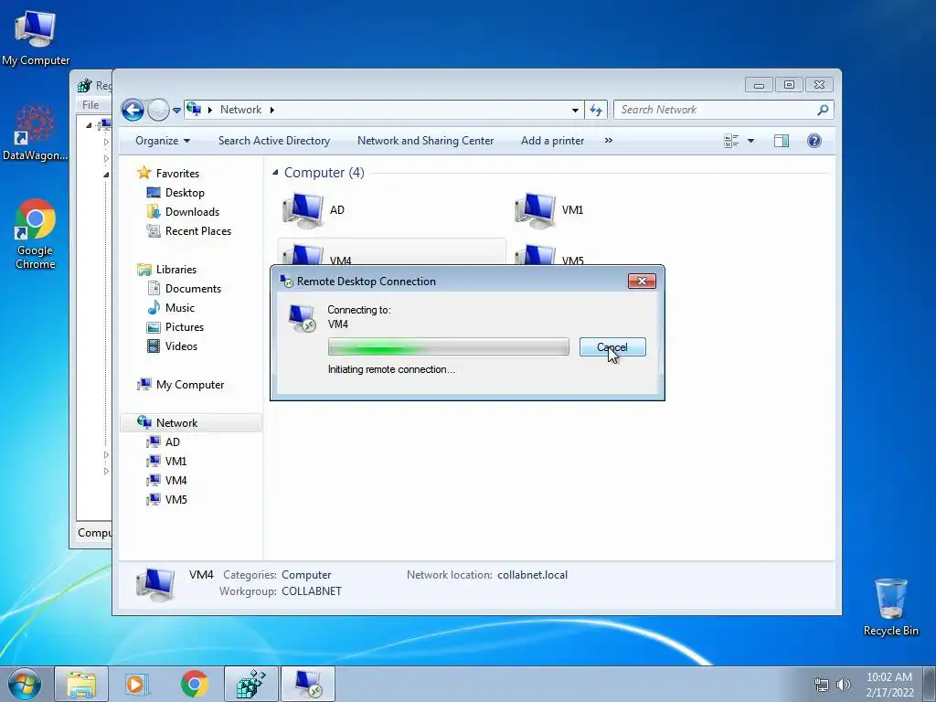The height and width of the screenshot is (702, 936).
Task: Click COLLABNET workgroup value
Action: [x=312, y=591]
